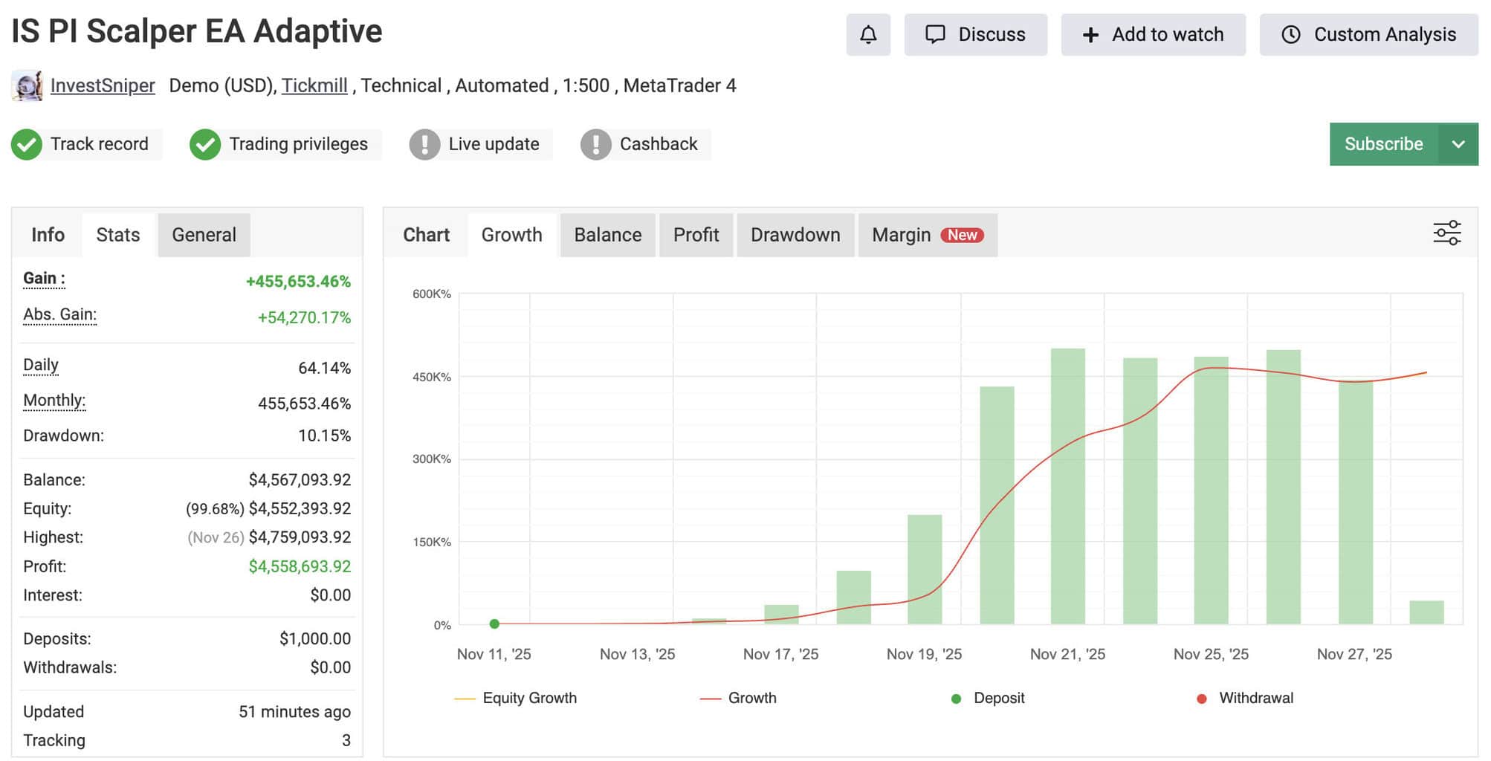The height and width of the screenshot is (761, 1491).
Task: Click the Custom Analysis button
Action: coord(1368,35)
